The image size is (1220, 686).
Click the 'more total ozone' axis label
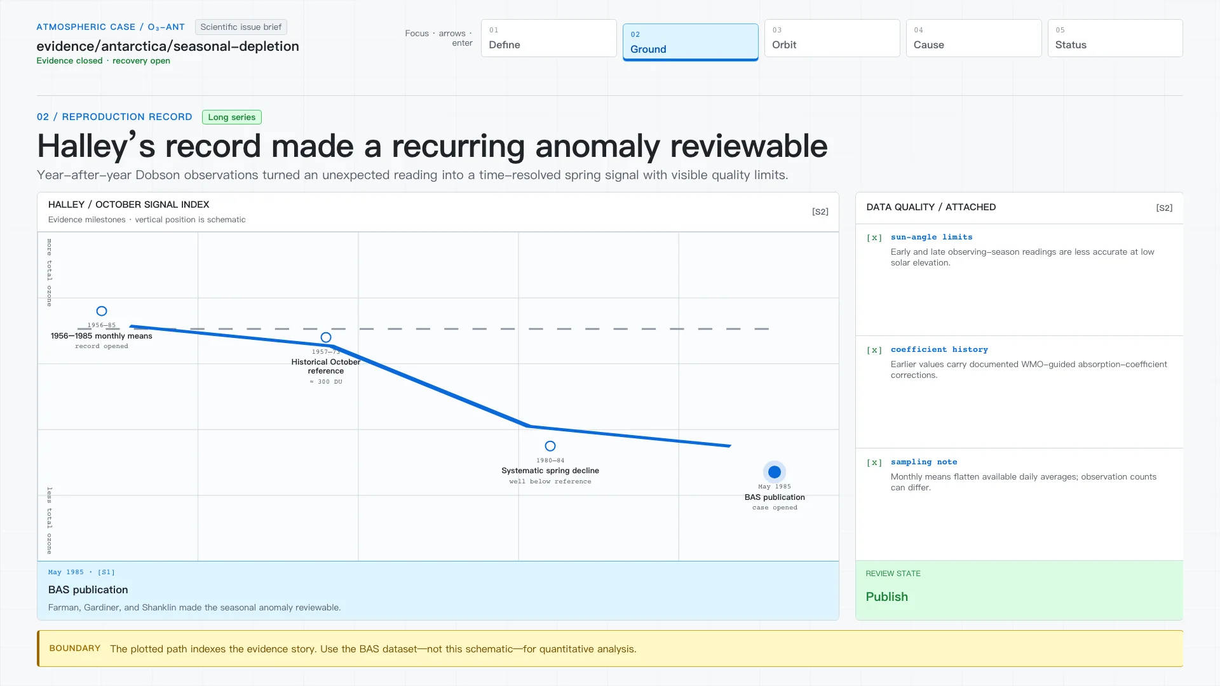tap(50, 272)
